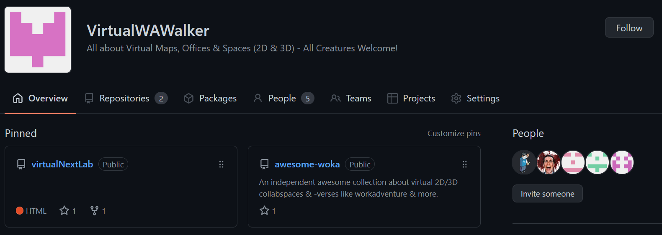Click the awesome-woka description text
The image size is (662, 235).
358,188
